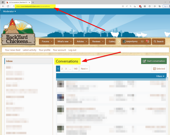Open the Articles navigation tab

click(80, 42)
